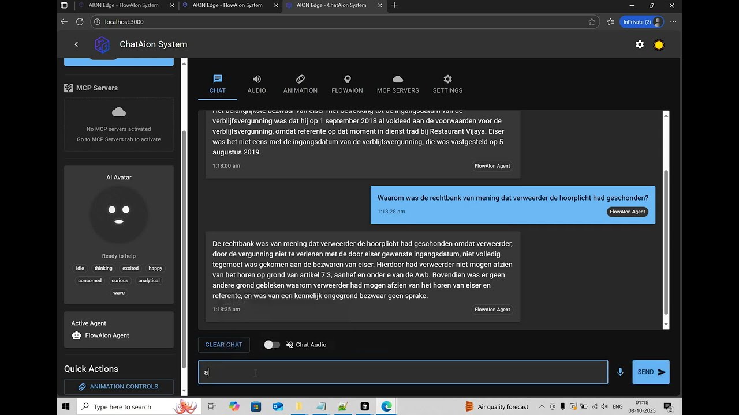Click the cloud icon in MCP Servers panel
Screen dimensions: 739x415
coord(119,112)
